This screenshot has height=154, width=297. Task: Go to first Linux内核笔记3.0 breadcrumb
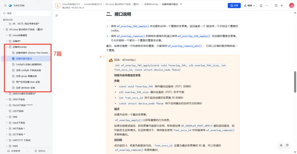[x=71, y=4]
